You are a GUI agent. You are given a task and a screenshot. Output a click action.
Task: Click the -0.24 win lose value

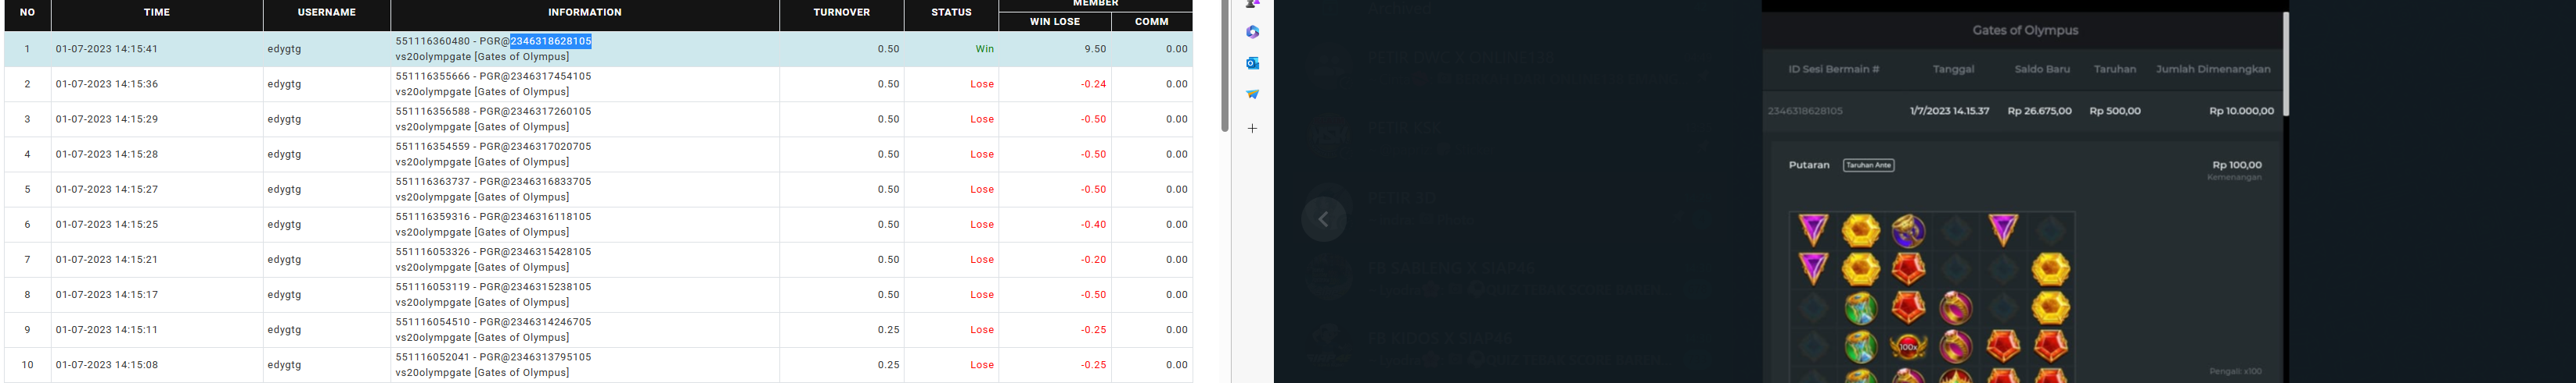(x=1093, y=83)
